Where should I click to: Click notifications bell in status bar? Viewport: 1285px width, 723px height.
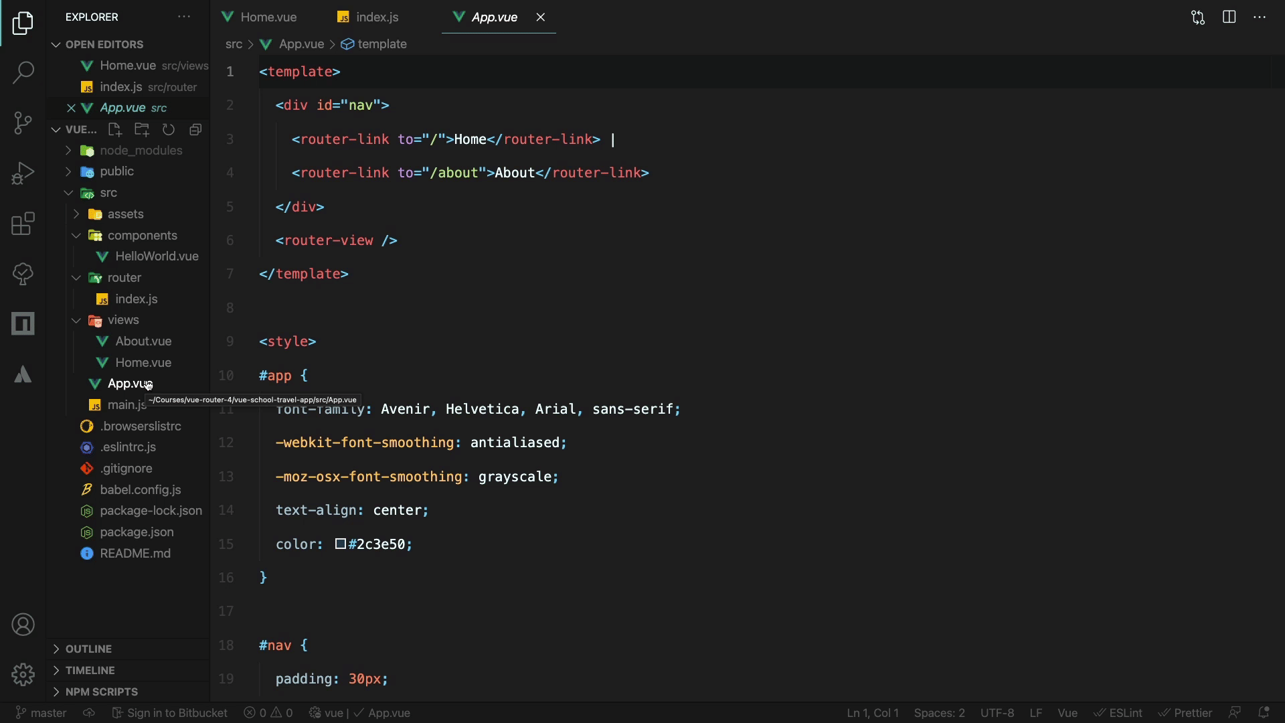(x=1264, y=712)
